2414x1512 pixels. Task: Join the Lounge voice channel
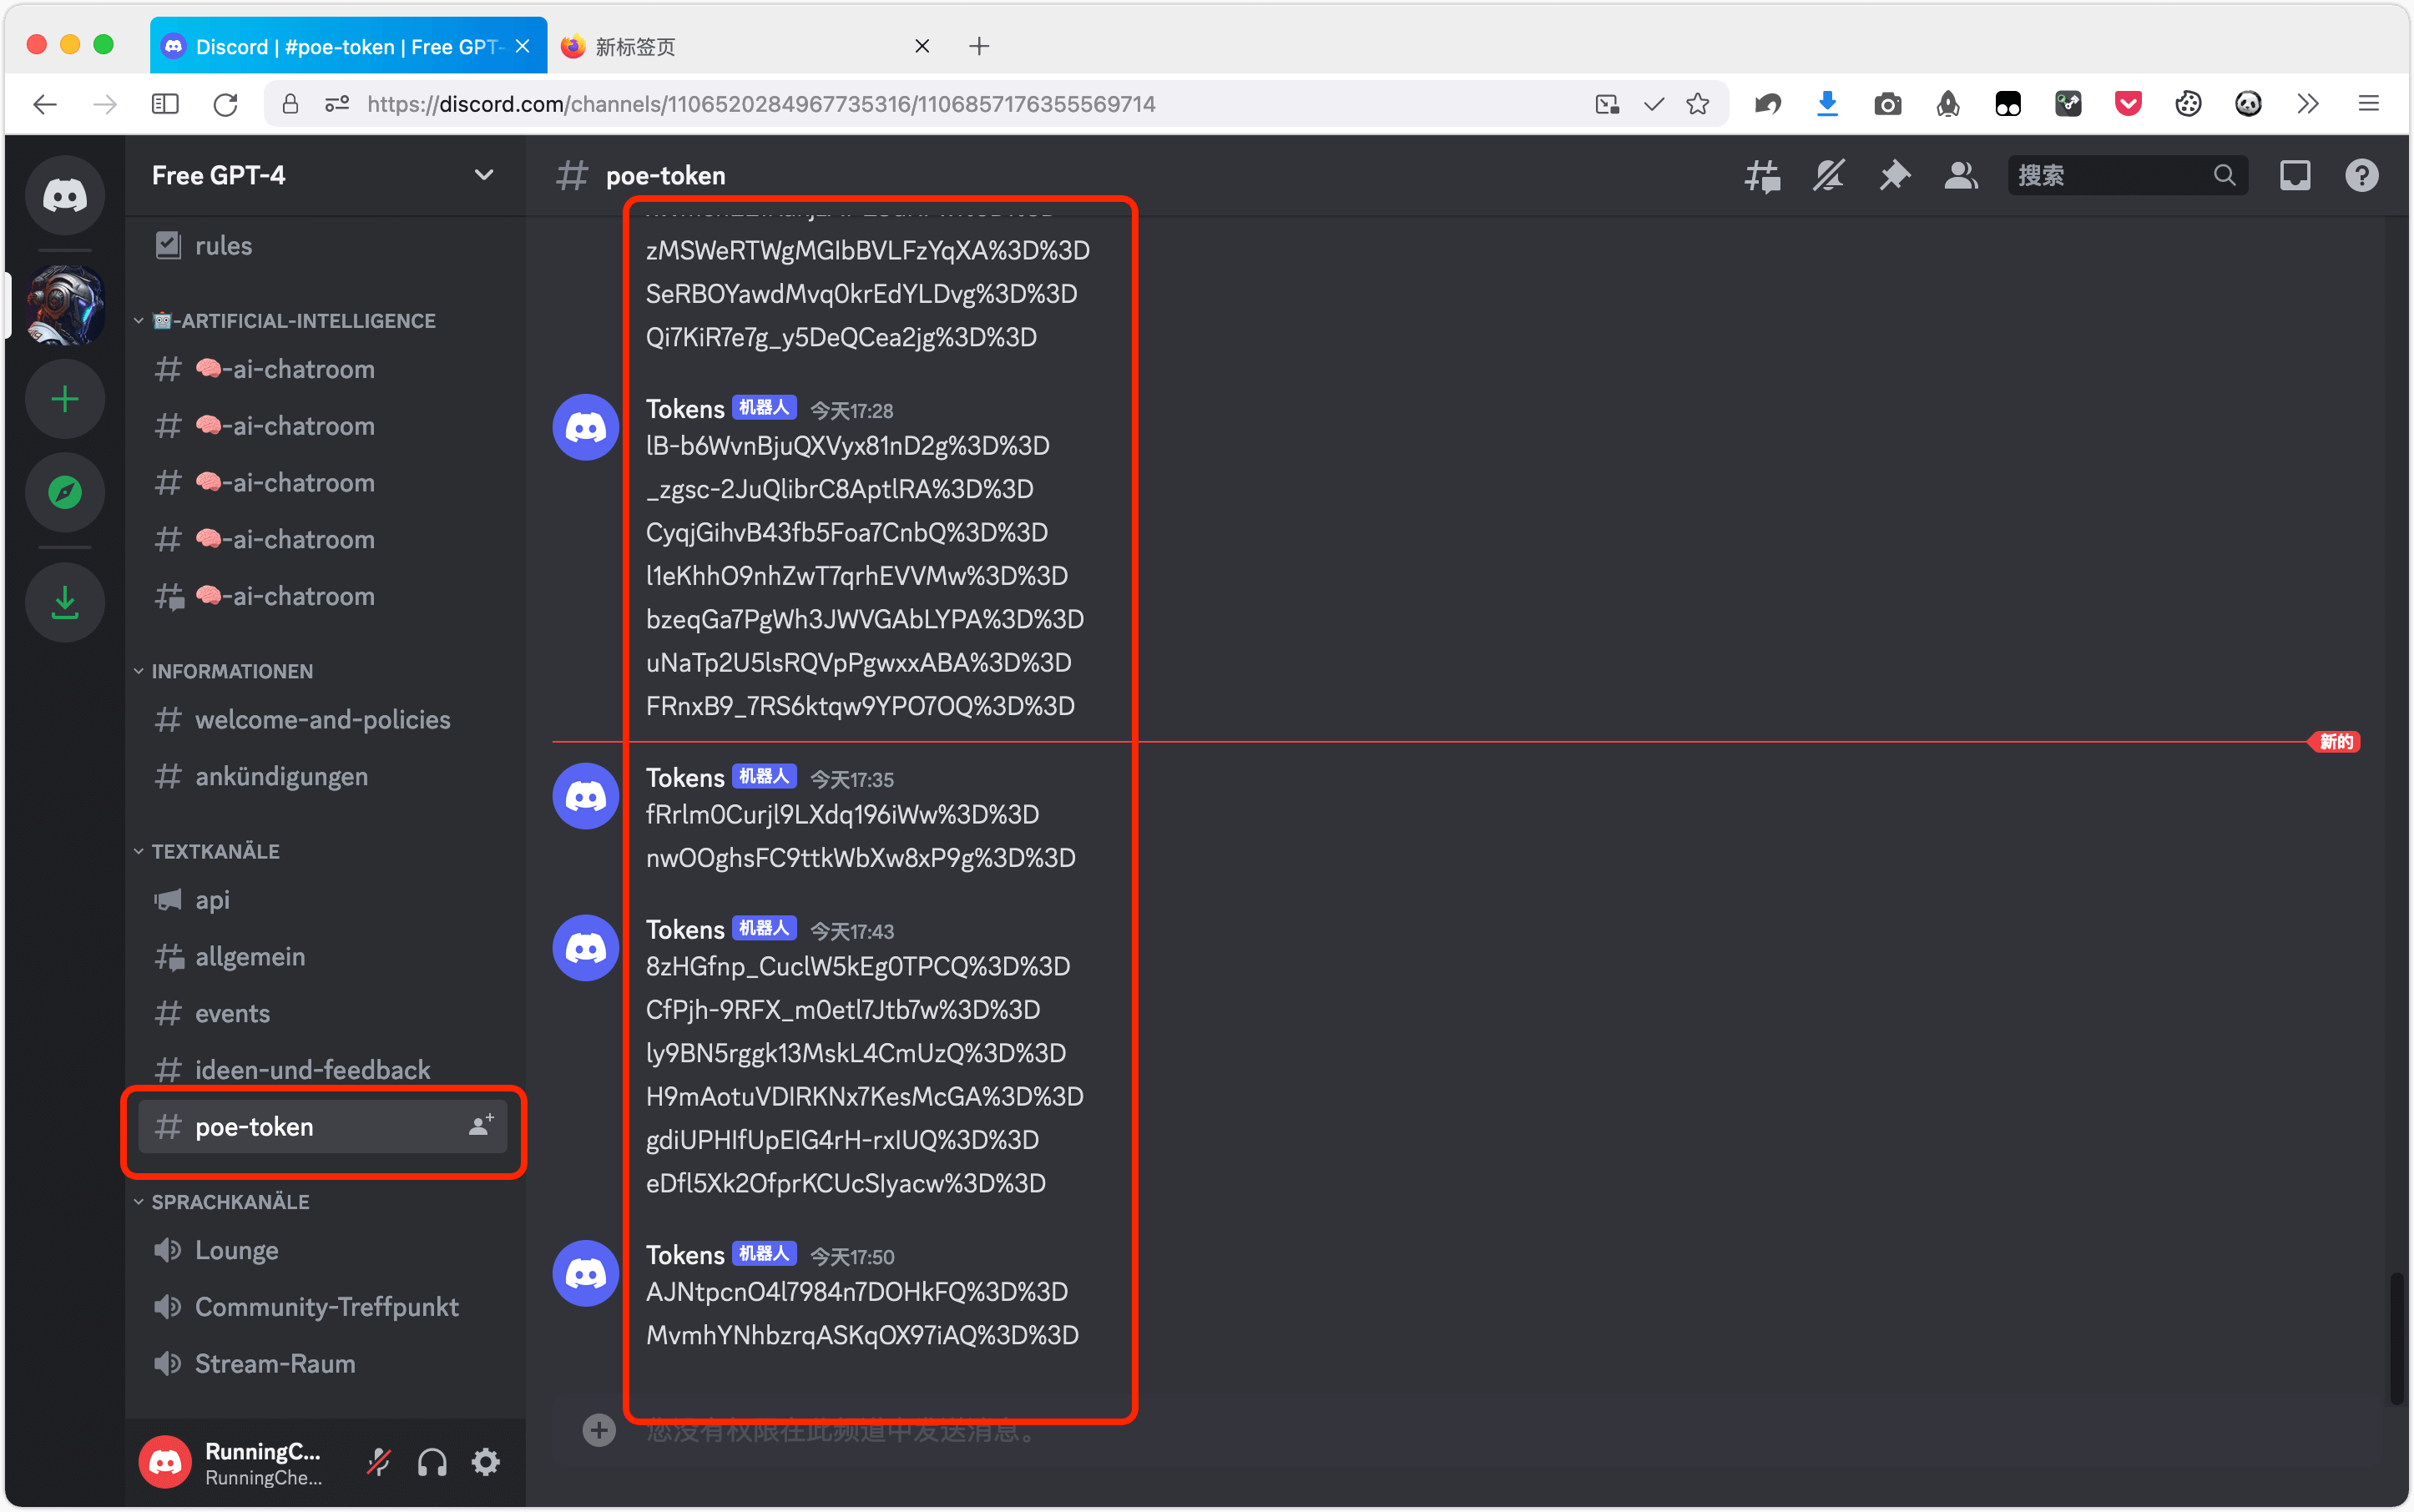pos(324,1250)
